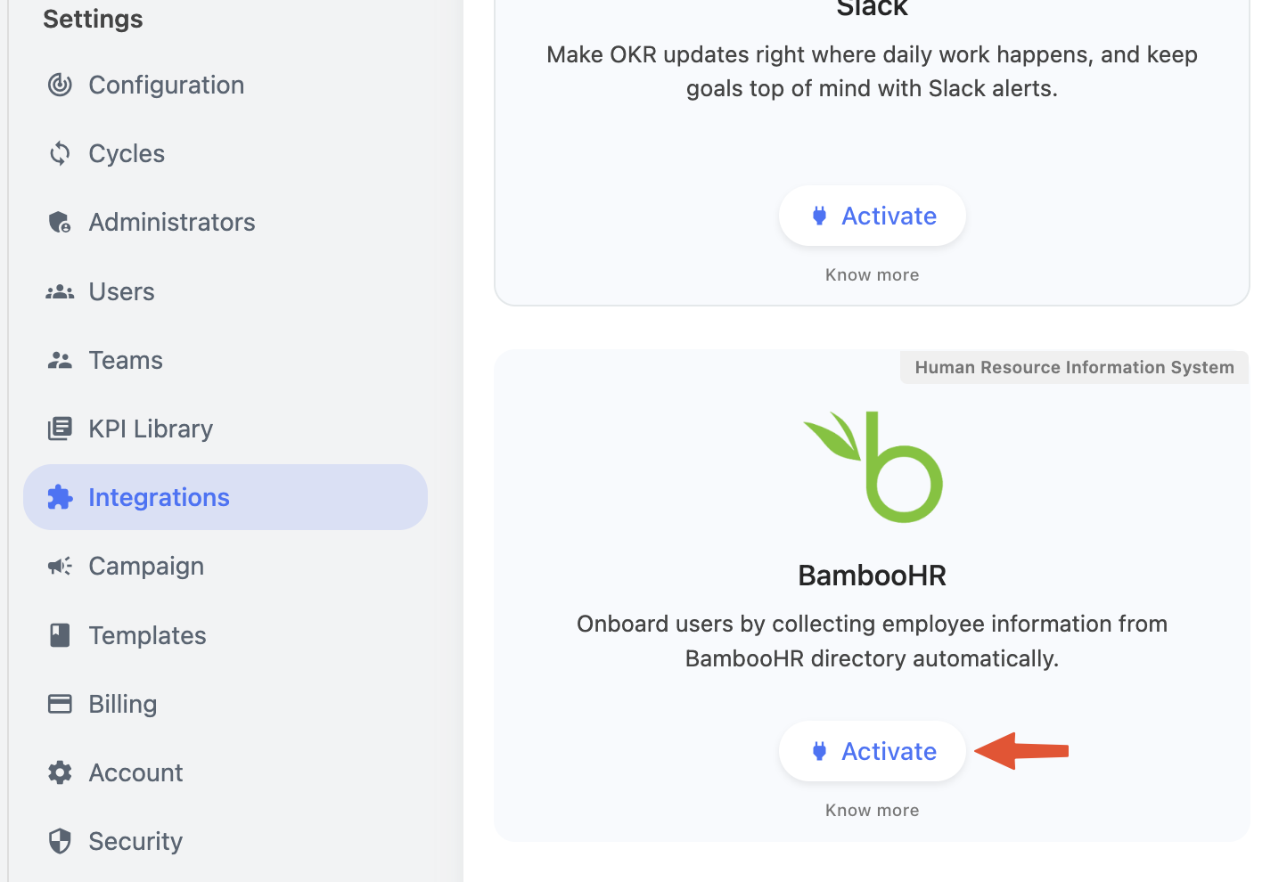1287x882 pixels.
Task: Click the Campaign megaphone icon
Action: click(60, 566)
